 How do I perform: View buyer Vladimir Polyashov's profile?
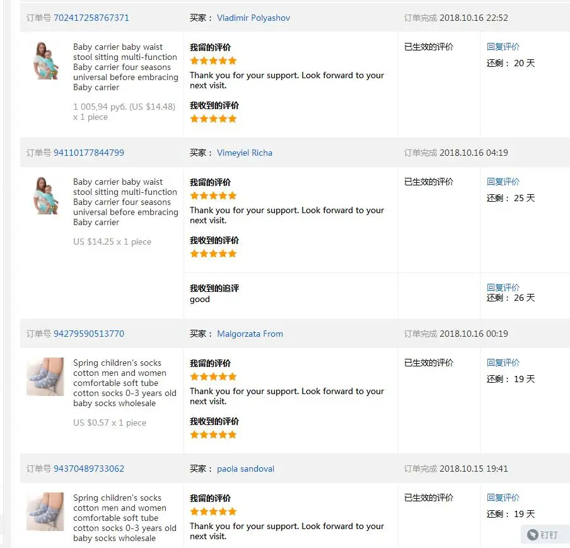253,18
